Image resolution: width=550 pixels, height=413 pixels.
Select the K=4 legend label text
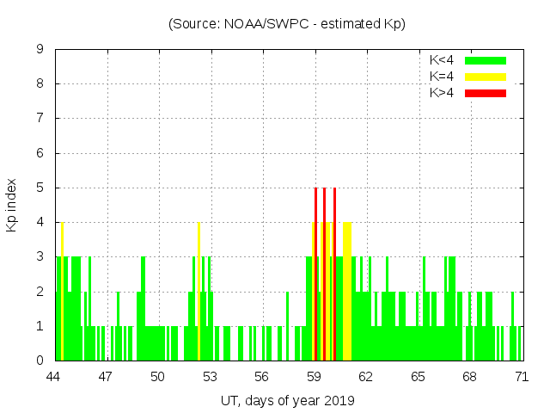pos(442,77)
